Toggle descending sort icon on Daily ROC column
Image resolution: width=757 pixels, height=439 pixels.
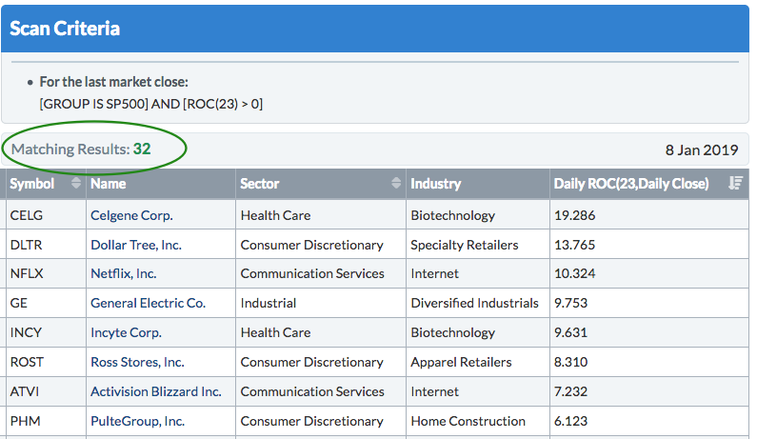(735, 183)
